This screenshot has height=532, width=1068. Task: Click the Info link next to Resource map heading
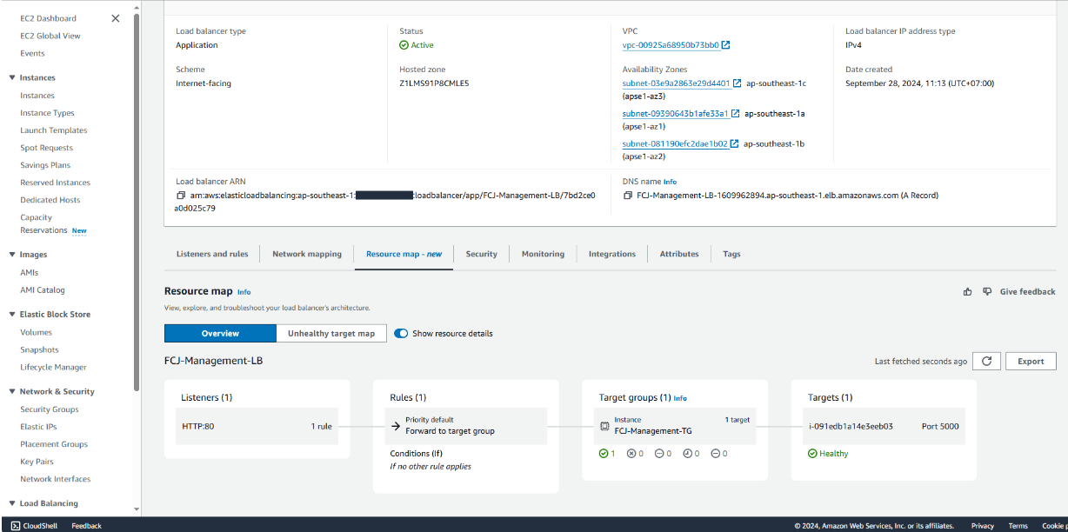coord(244,292)
